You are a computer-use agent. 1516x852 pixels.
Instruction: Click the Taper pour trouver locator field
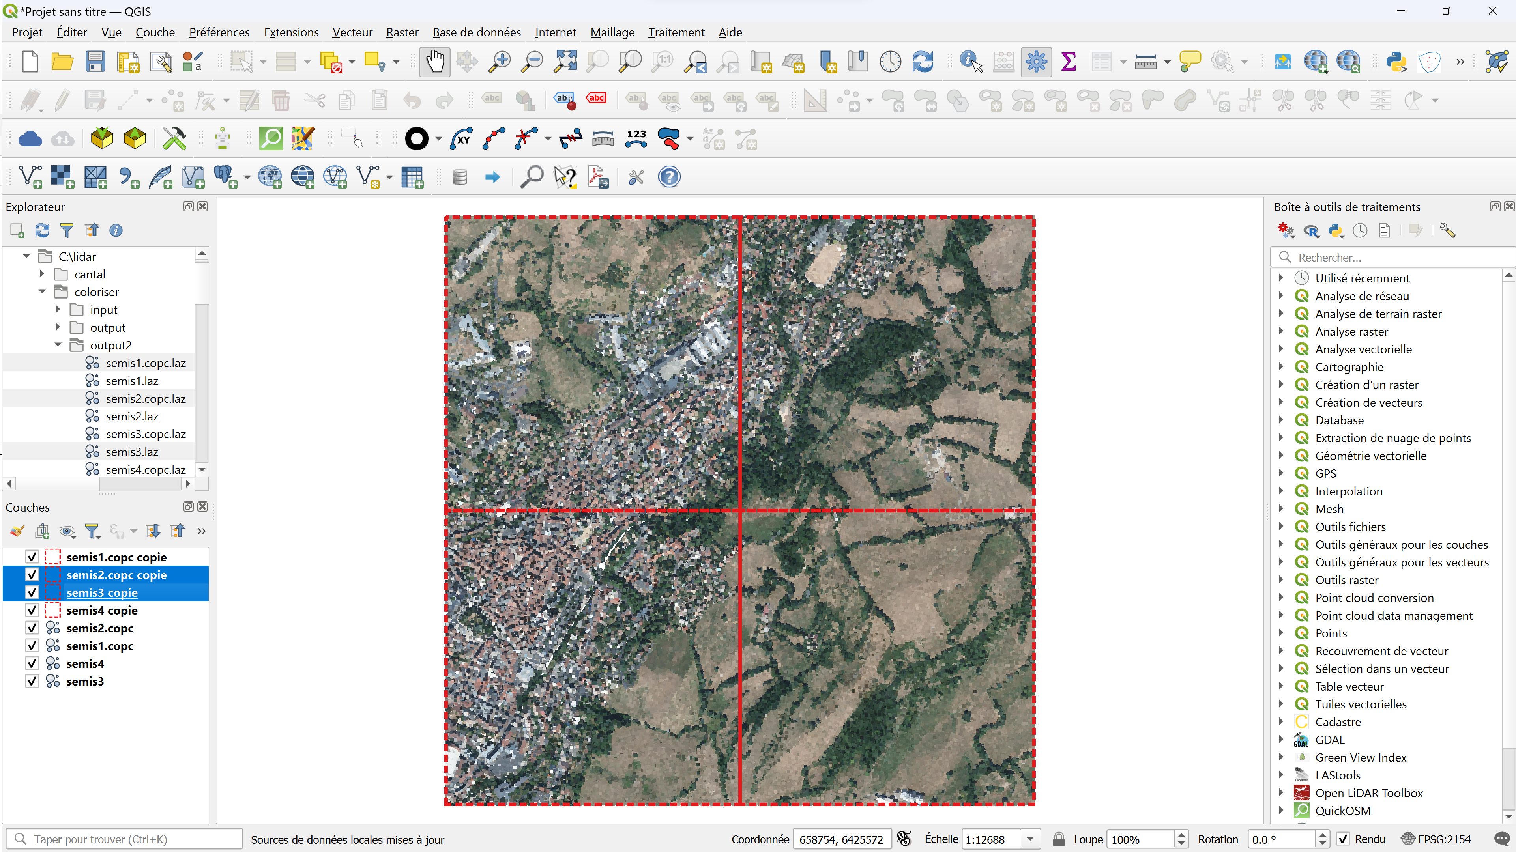point(124,839)
